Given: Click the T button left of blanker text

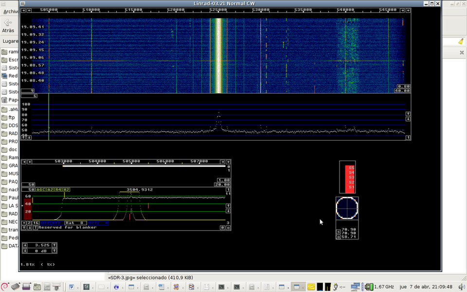Looking at the screenshot, I should tap(36, 227).
